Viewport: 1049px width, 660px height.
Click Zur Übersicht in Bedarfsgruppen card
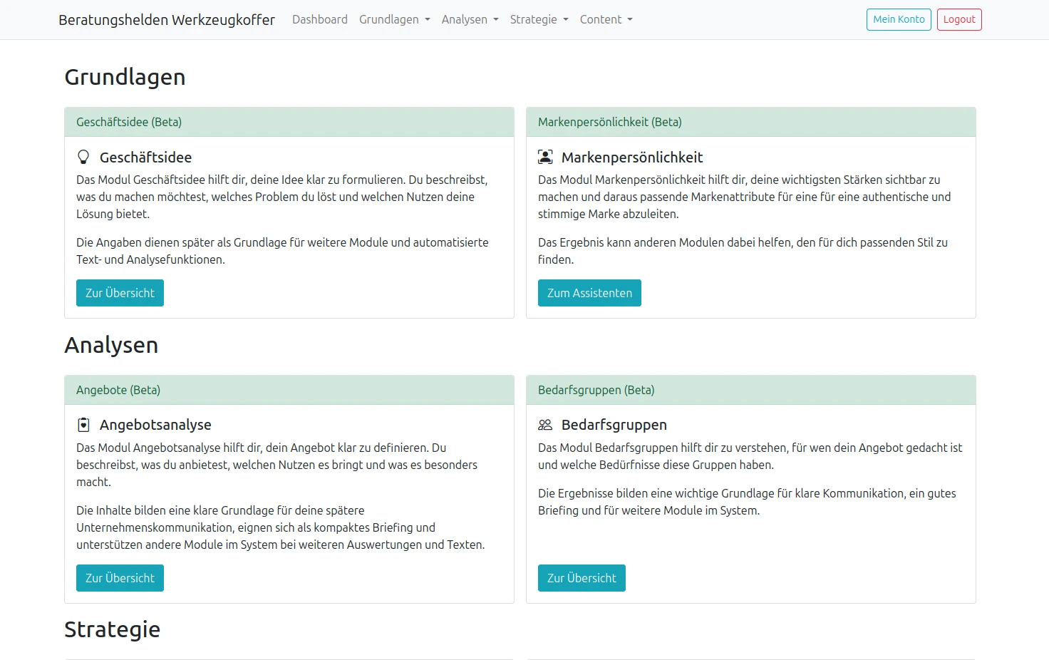point(582,577)
